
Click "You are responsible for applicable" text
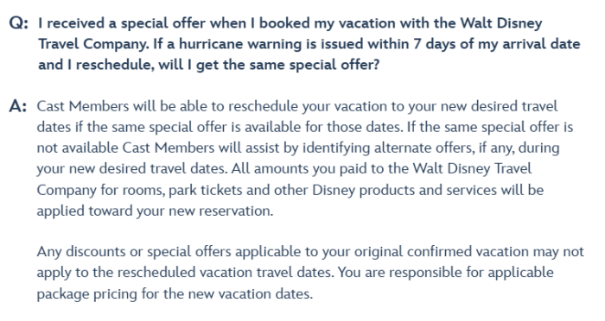[446, 273]
